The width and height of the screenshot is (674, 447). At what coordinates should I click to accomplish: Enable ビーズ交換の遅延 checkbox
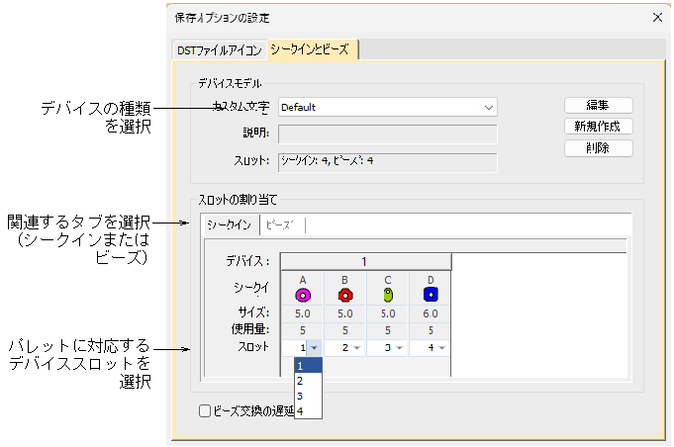click(x=205, y=411)
